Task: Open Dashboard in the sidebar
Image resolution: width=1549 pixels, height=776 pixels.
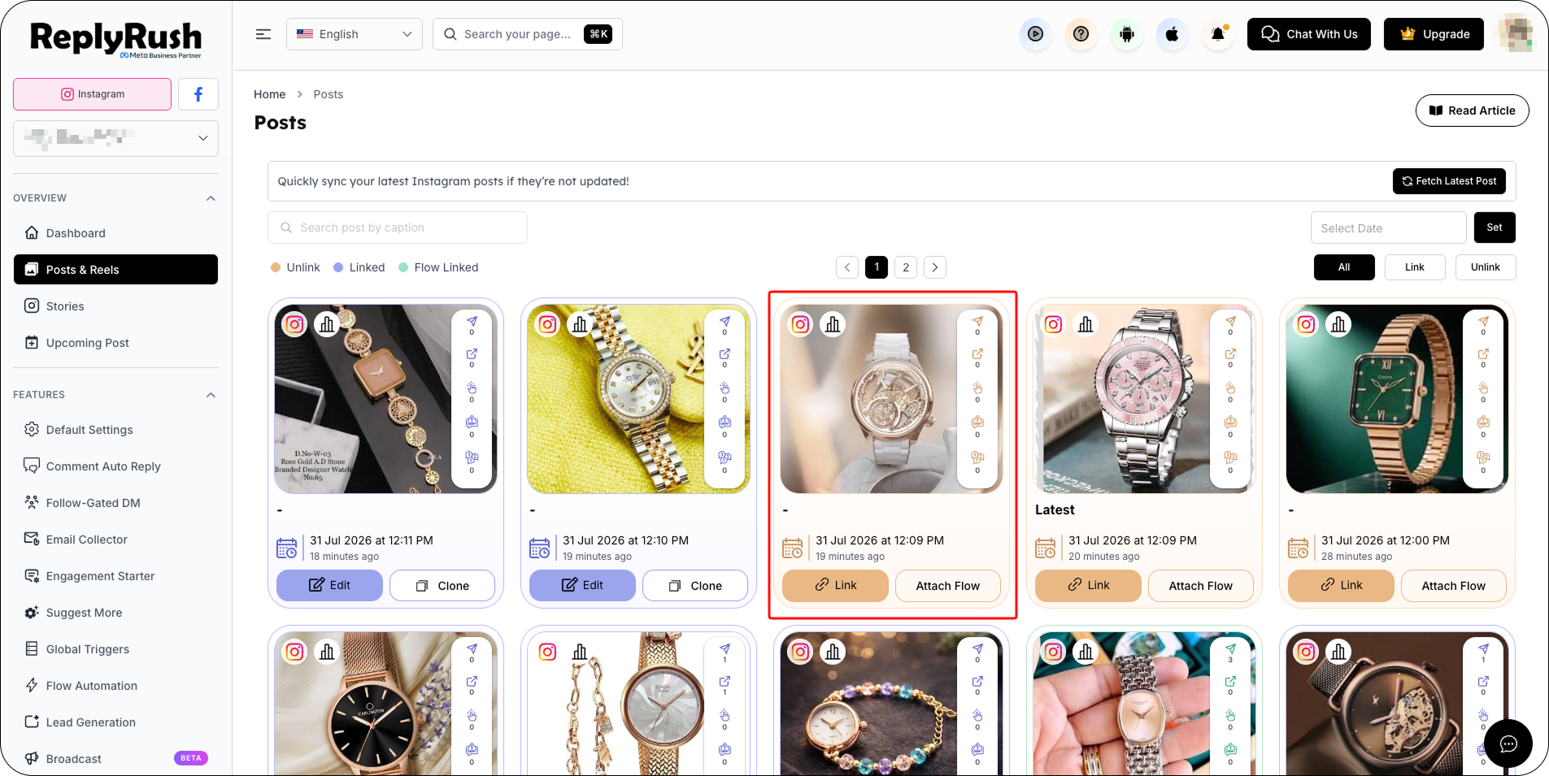Action: click(x=115, y=233)
